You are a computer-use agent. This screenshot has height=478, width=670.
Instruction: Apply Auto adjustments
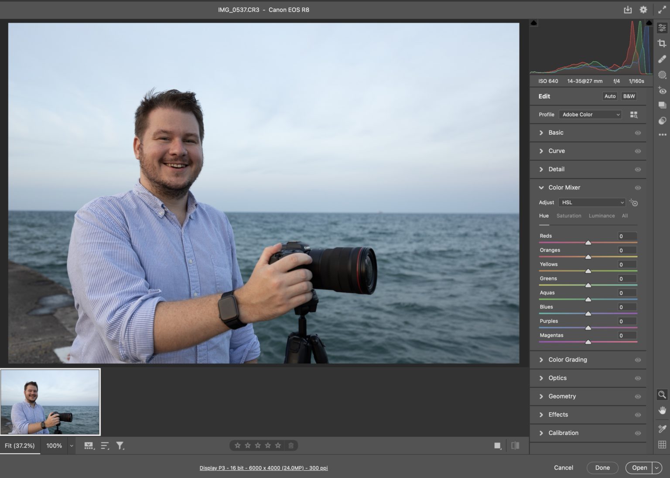coord(609,96)
